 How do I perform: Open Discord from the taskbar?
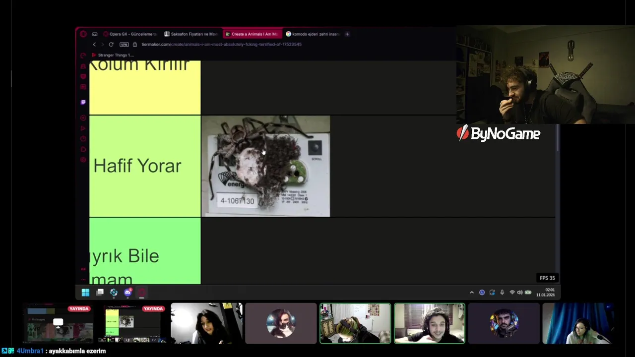click(127, 293)
